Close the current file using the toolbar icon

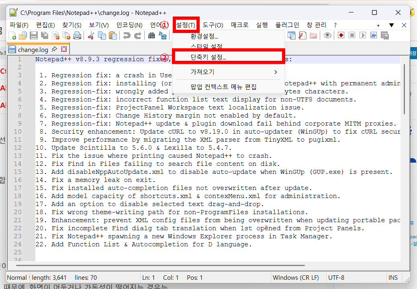pyautogui.click(x=55, y=35)
